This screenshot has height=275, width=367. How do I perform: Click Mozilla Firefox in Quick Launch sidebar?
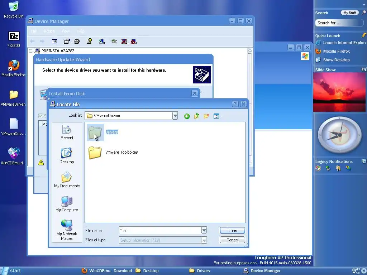click(x=333, y=51)
